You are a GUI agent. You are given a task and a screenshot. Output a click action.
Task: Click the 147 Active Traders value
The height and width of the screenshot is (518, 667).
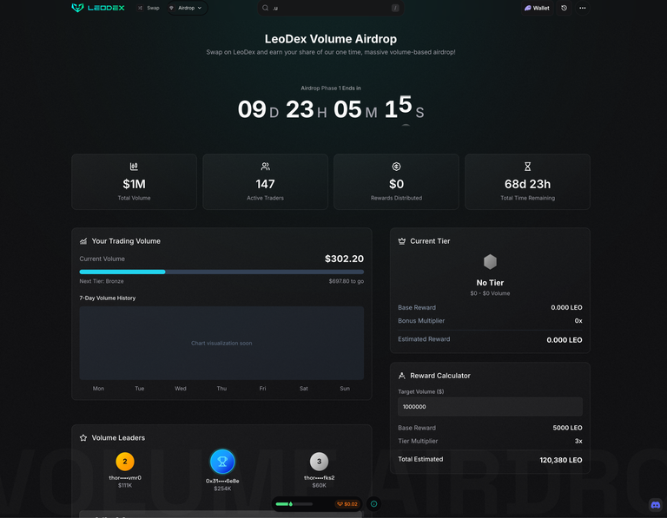click(x=265, y=184)
